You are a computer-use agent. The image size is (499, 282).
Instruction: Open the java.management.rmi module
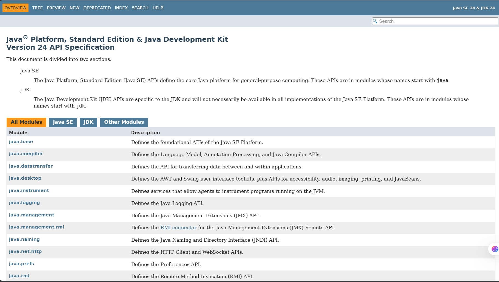coord(36,227)
